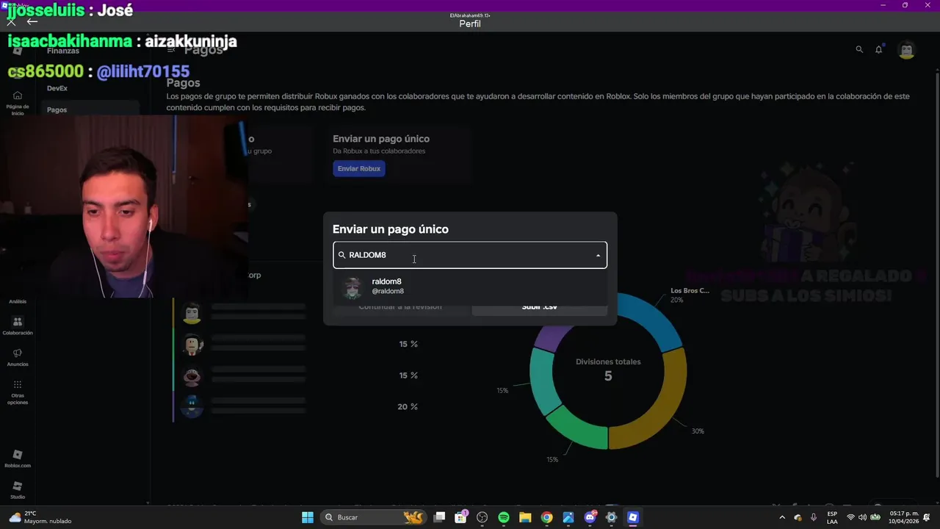Click the Los Bros C... chart label

pyautogui.click(x=690, y=290)
